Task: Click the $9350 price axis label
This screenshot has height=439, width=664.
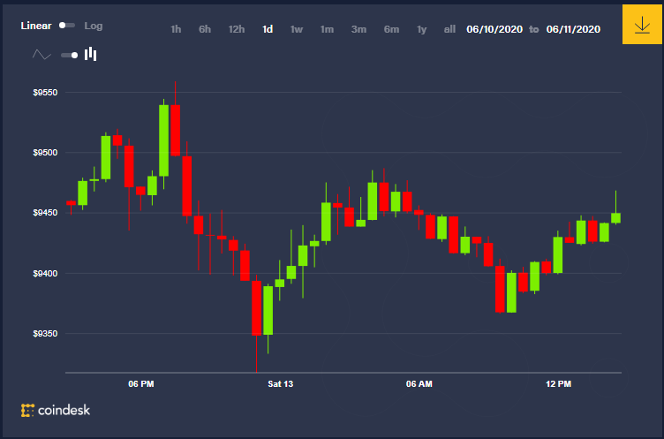Action: pyautogui.click(x=45, y=334)
